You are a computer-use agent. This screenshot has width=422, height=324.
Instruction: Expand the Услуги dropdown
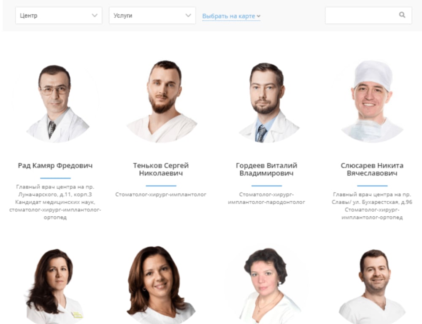pyautogui.click(x=152, y=16)
